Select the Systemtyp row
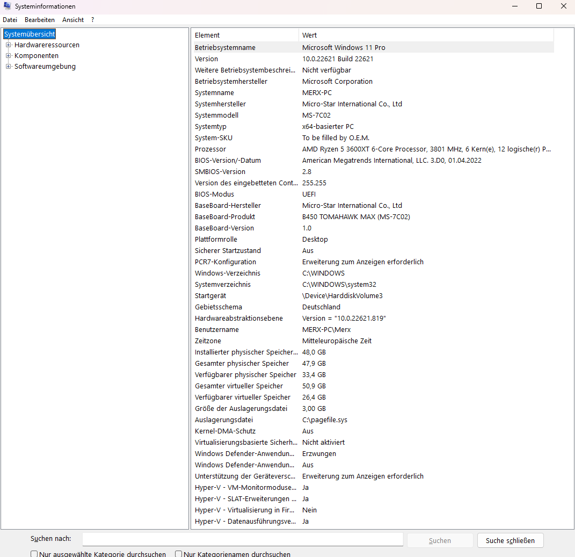The height and width of the screenshot is (557, 575). [373, 127]
